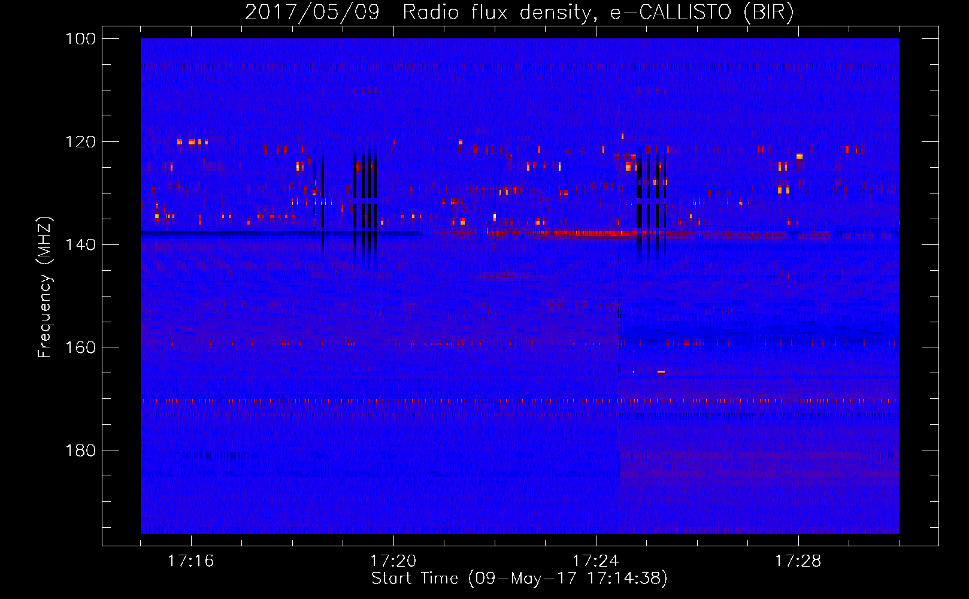Click the orange dash near 165 MHz
Screen dimensions: 969x599
click(x=661, y=372)
